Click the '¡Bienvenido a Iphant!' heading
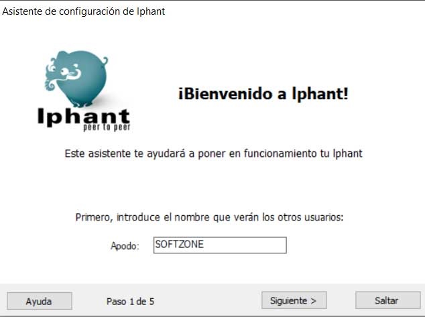The image size is (425, 317). click(263, 94)
